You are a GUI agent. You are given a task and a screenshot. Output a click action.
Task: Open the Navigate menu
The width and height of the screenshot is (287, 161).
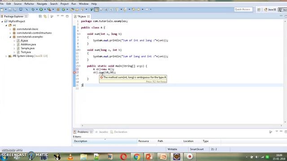pyautogui.click(x=42, y=4)
